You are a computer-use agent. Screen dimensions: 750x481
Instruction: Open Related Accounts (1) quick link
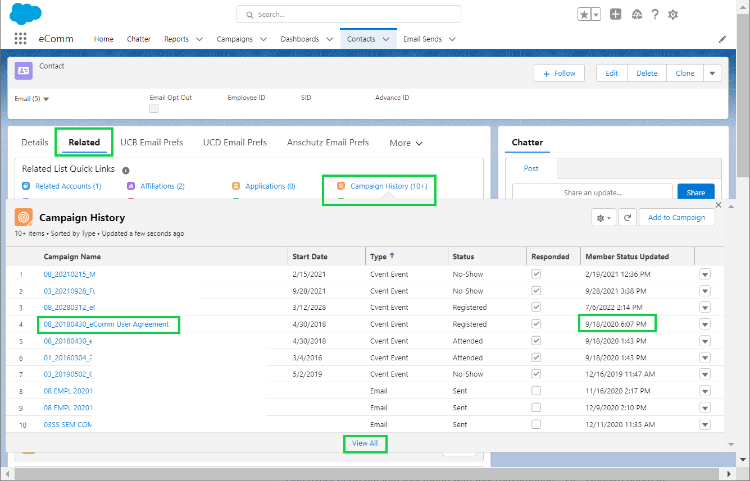[x=68, y=186]
